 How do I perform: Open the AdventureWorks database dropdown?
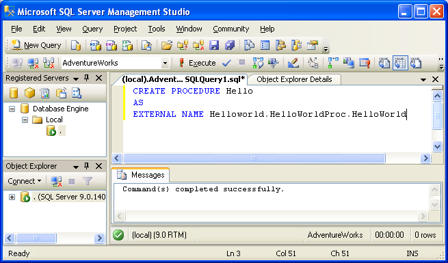coord(165,63)
